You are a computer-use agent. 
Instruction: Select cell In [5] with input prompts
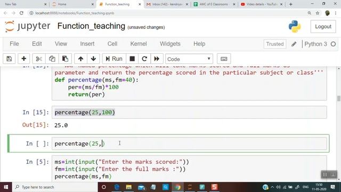(x=189, y=169)
